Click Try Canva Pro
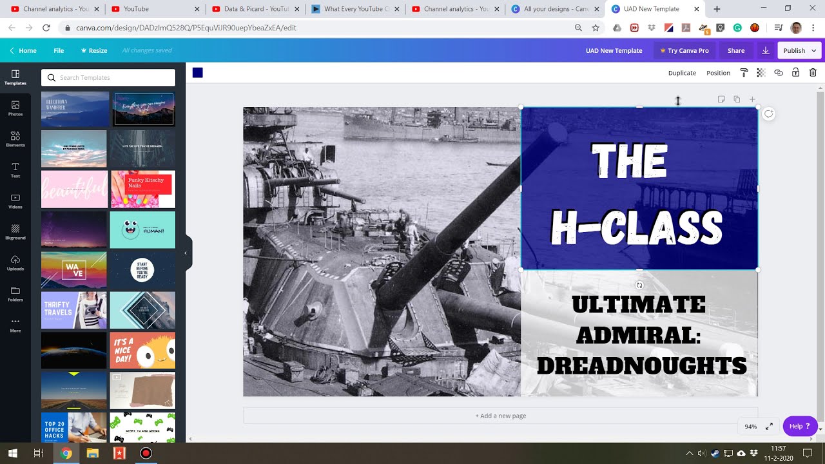825x464 pixels. coord(684,50)
